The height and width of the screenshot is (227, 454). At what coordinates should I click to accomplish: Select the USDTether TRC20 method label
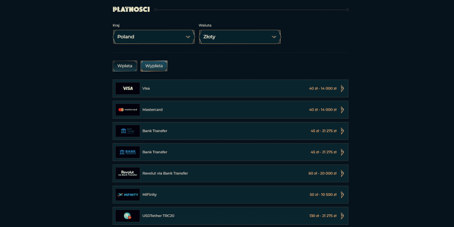(x=158, y=216)
